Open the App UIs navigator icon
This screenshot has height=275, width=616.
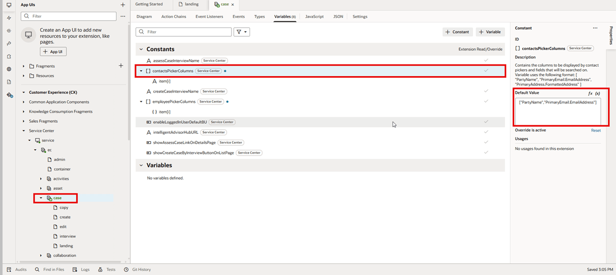[9, 5]
